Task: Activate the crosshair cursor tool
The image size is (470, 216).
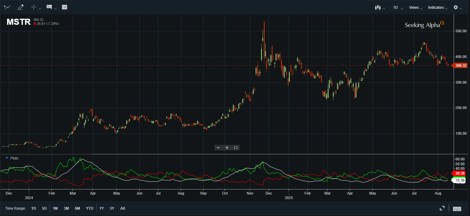Action: pos(34,7)
